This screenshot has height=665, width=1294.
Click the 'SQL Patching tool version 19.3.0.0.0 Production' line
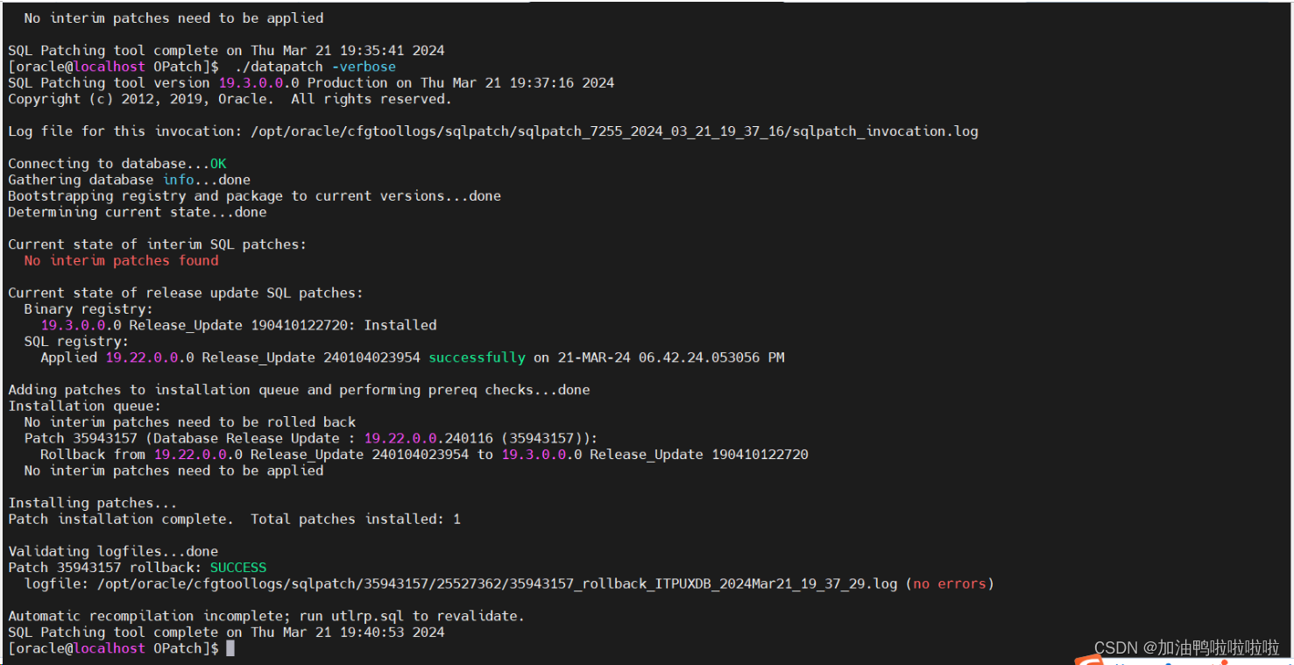click(311, 83)
